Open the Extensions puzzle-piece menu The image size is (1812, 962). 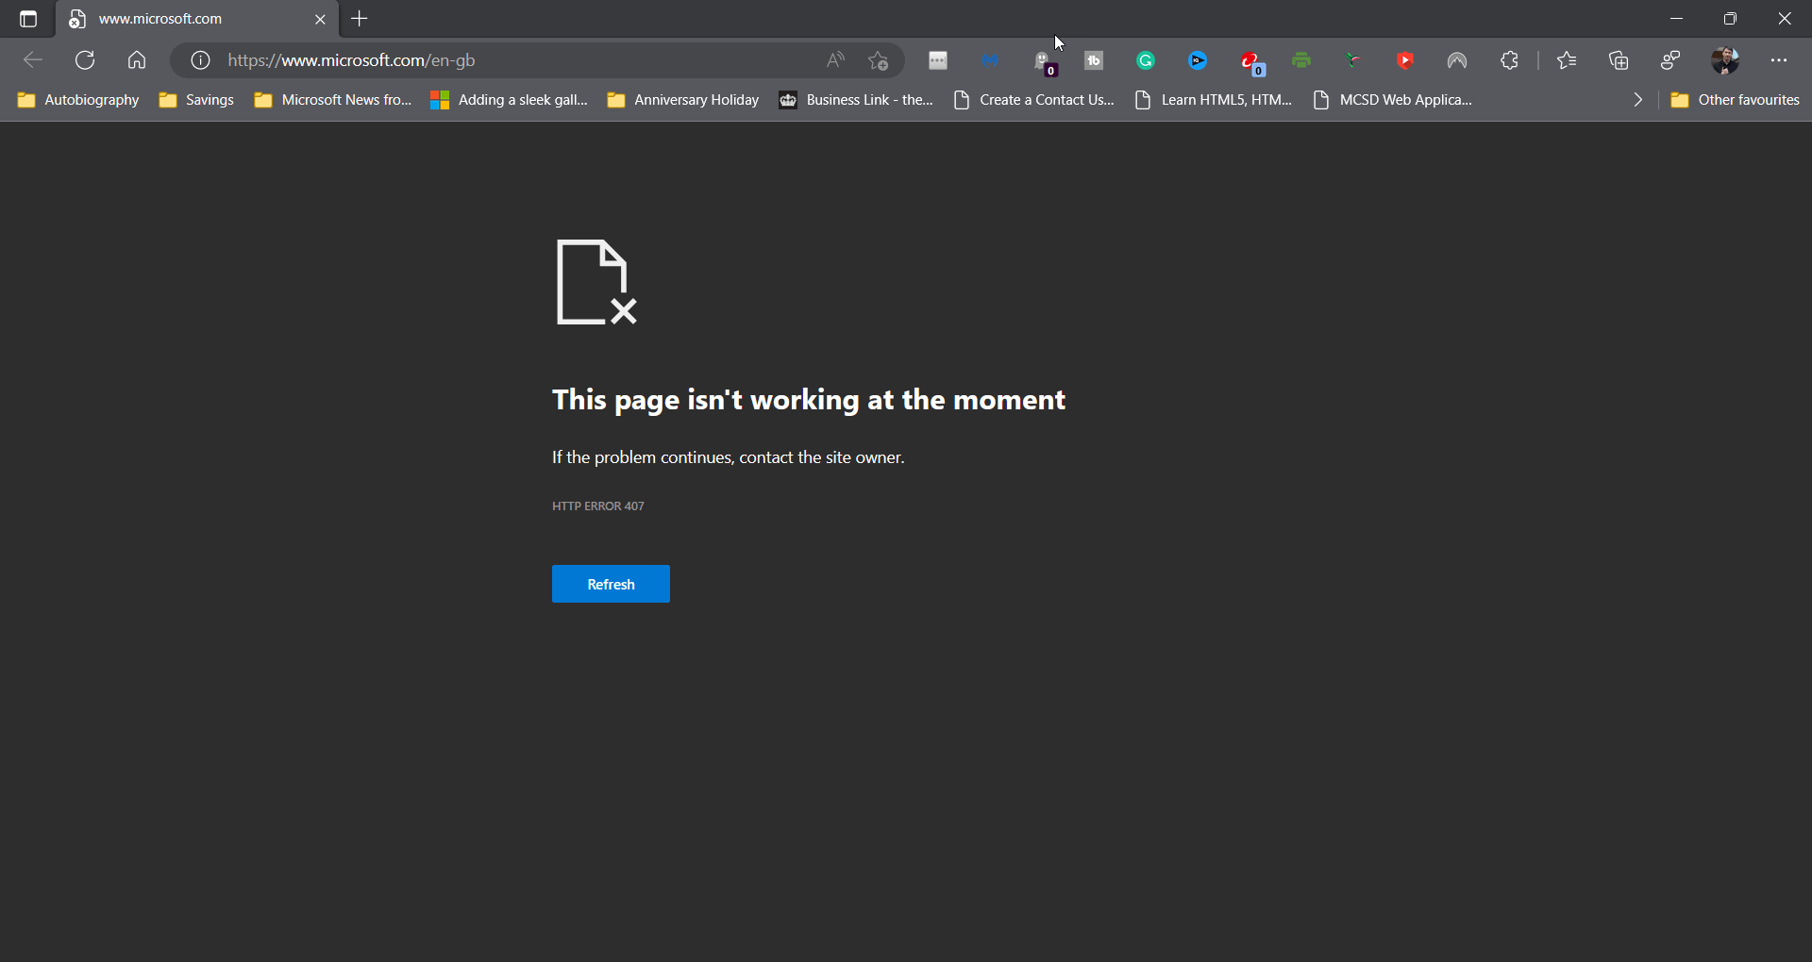(x=1510, y=60)
